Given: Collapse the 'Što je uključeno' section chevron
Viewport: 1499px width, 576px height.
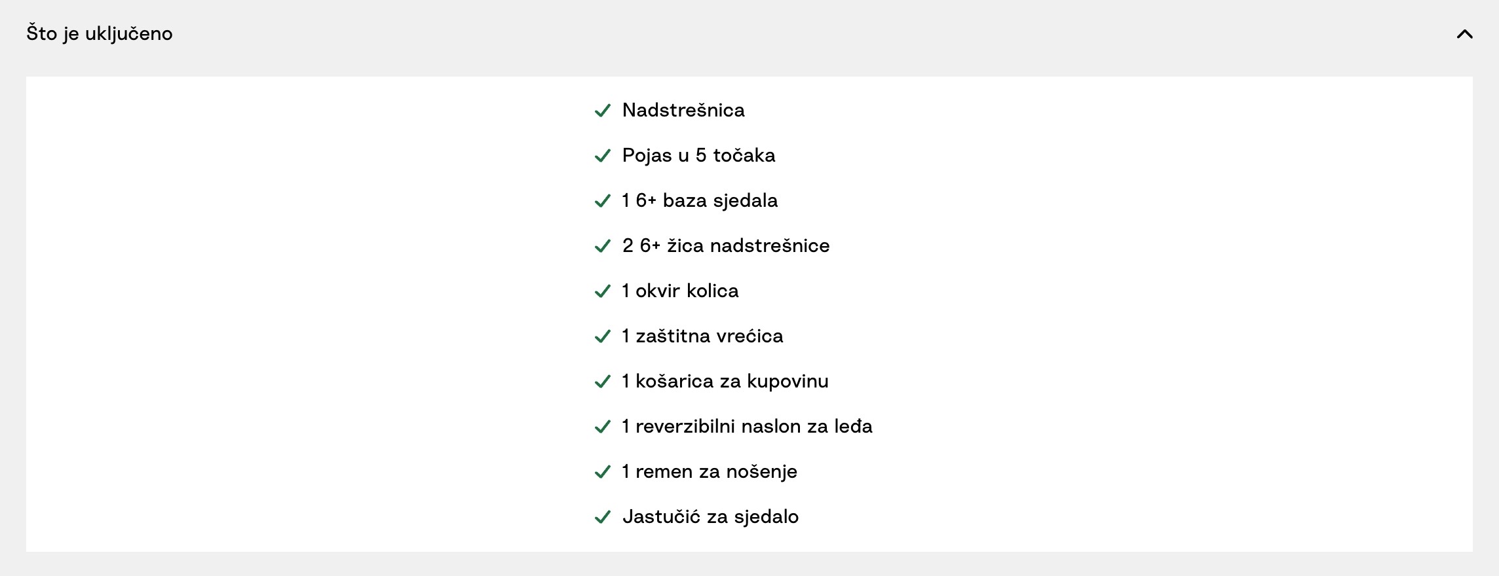Looking at the screenshot, I should pyautogui.click(x=1464, y=34).
